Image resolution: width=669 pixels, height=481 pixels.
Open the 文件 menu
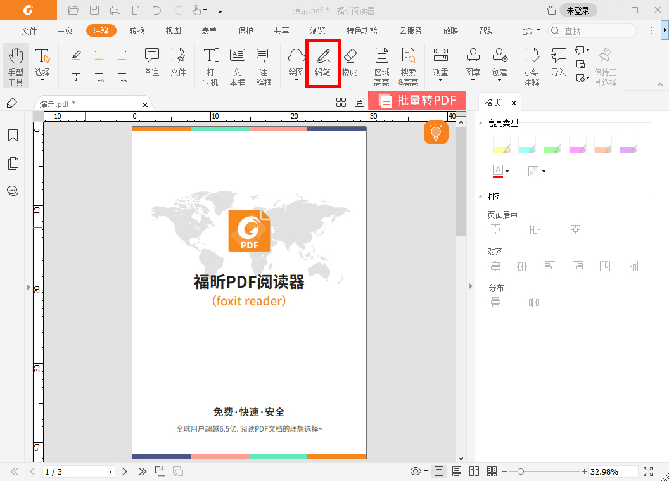pos(29,30)
